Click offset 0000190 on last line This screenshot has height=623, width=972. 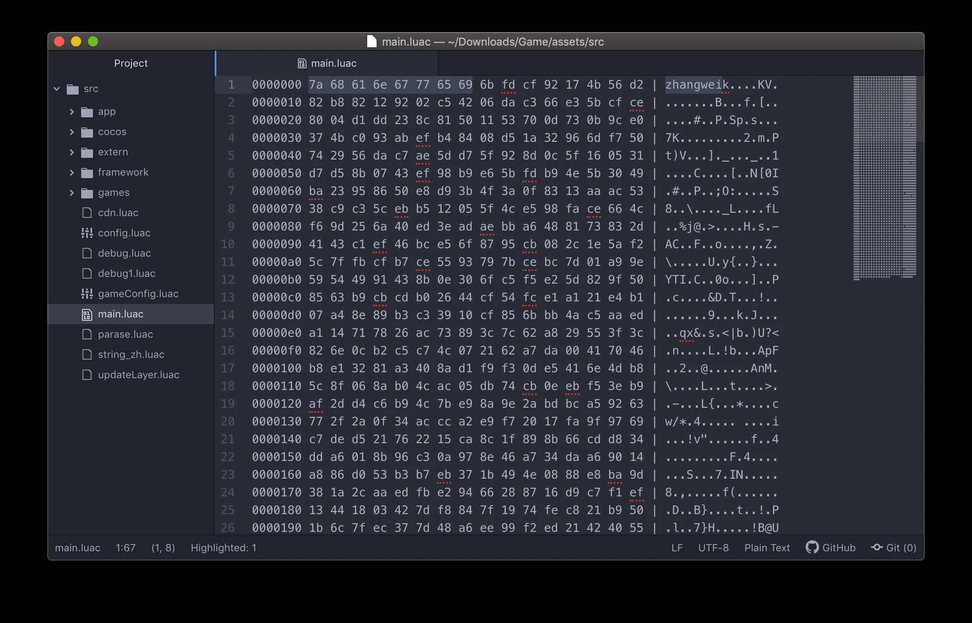coord(277,528)
